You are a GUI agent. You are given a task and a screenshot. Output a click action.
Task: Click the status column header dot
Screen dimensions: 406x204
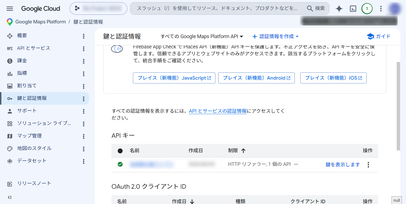tap(120, 151)
